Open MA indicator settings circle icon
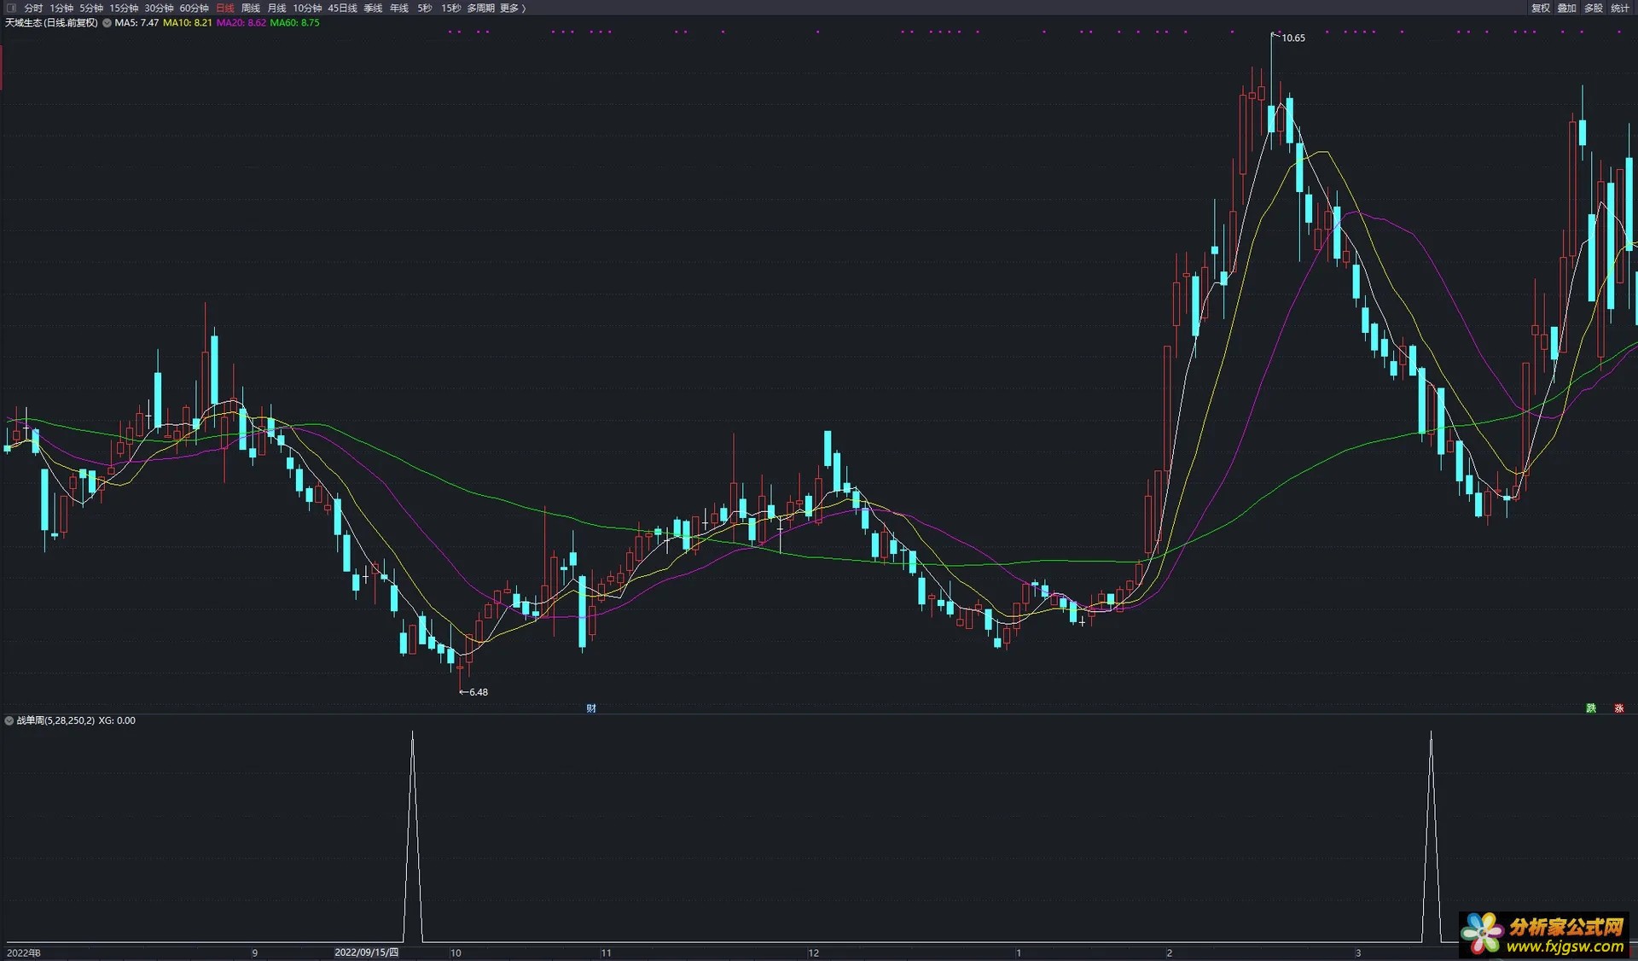This screenshot has width=1638, height=961. pyautogui.click(x=107, y=23)
